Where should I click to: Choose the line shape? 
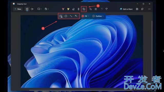point(71,16)
